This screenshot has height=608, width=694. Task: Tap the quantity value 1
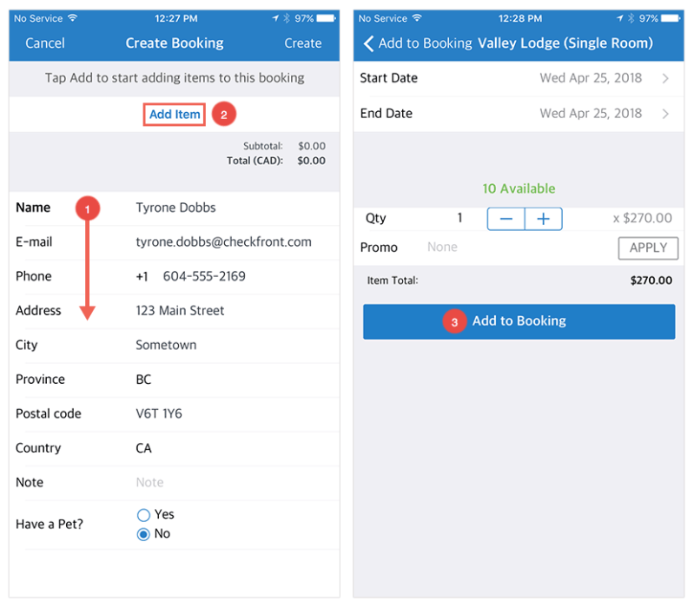[x=459, y=218]
